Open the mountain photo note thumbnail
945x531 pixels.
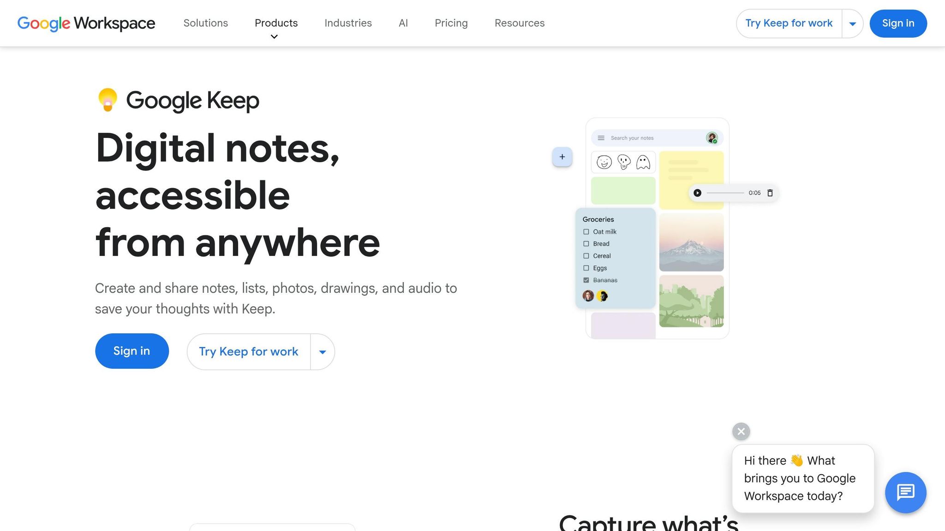tap(691, 242)
